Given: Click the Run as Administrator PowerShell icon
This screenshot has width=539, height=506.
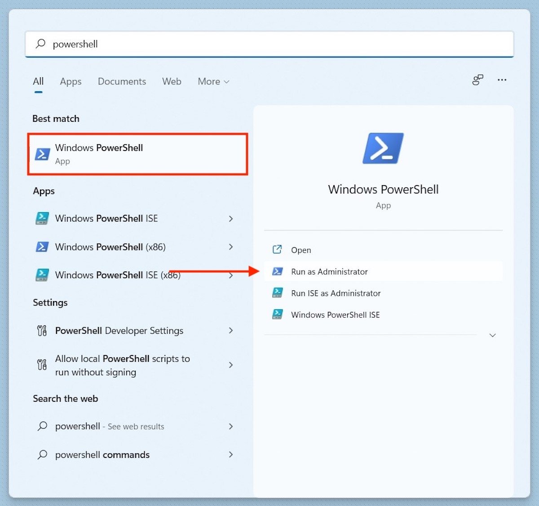Looking at the screenshot, I should (278, 271).
